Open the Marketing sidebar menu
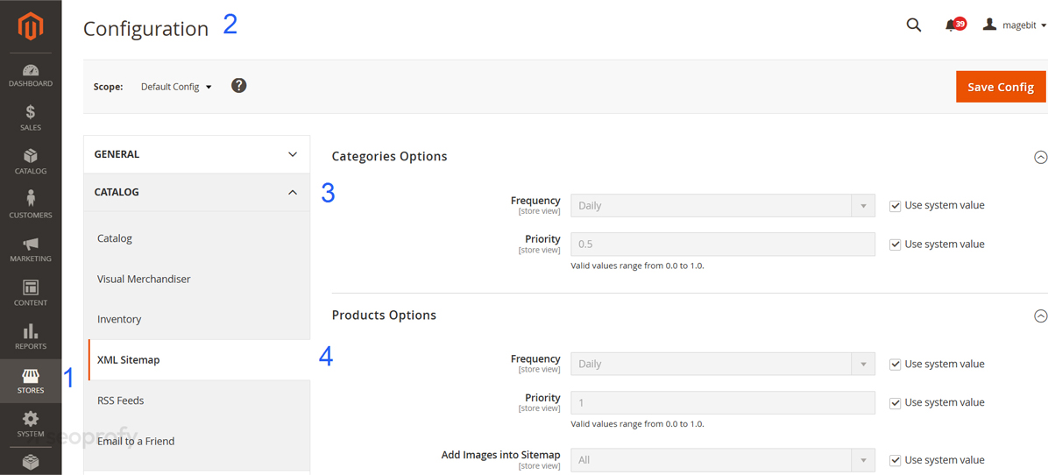This screenshot has width=1048, height=475. point(31,250)
